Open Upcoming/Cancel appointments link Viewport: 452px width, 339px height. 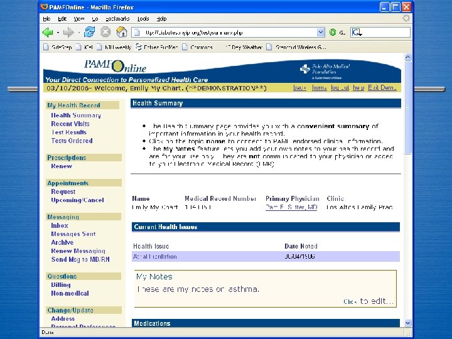click(77, 200)
